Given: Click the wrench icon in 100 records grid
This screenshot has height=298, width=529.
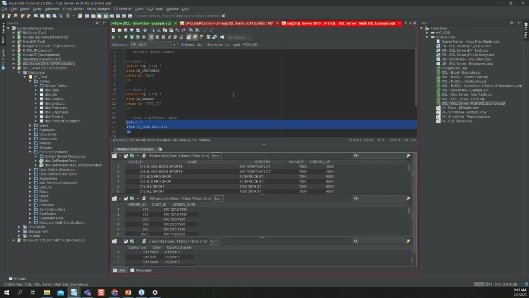Looking at the screenshot, I should coord(408,198).
